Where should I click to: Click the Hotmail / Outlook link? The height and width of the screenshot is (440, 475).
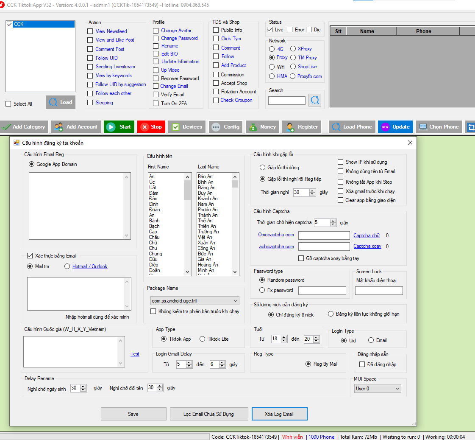90,266
